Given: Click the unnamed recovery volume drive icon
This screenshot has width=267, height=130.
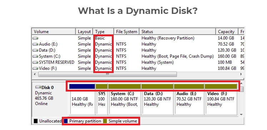Looking at the screenshot, I should point(35,38).
